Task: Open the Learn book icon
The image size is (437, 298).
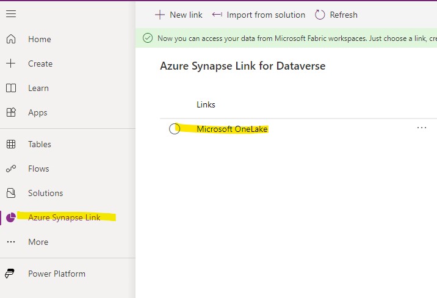Action: click(x=11, y=88)
